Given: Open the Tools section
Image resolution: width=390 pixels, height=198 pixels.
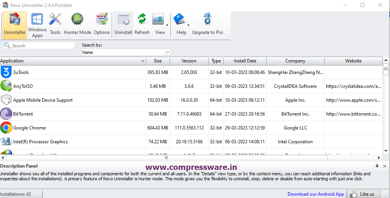Looking at the screenshot, I should (55, 25).
